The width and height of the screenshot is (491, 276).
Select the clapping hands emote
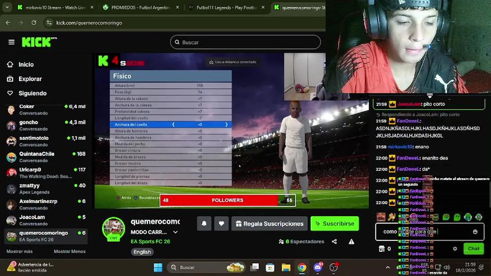click(391, 217)
